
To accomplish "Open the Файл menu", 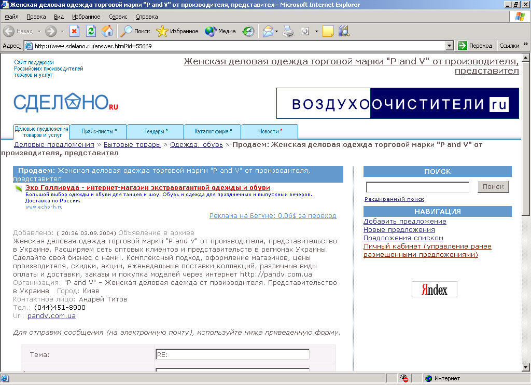I will click(11, 17).
